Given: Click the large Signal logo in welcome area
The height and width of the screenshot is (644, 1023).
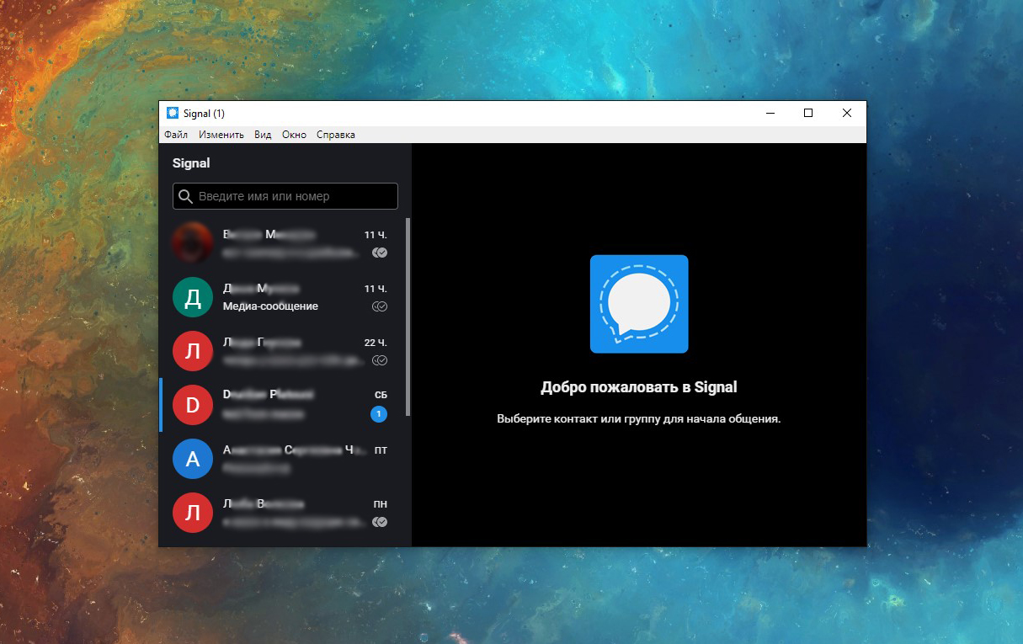Looking at the screenshot, I should click(638, 304).
